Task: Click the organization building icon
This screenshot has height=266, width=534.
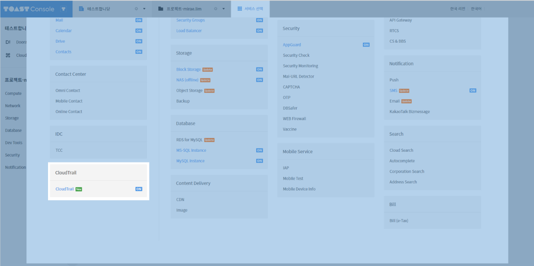Action: [81, 8]
